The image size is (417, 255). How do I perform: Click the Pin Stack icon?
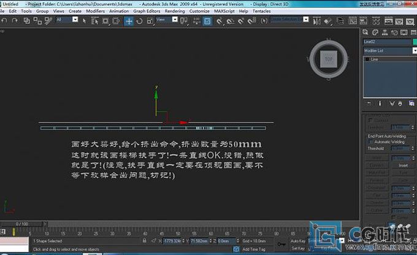point(369,104)
